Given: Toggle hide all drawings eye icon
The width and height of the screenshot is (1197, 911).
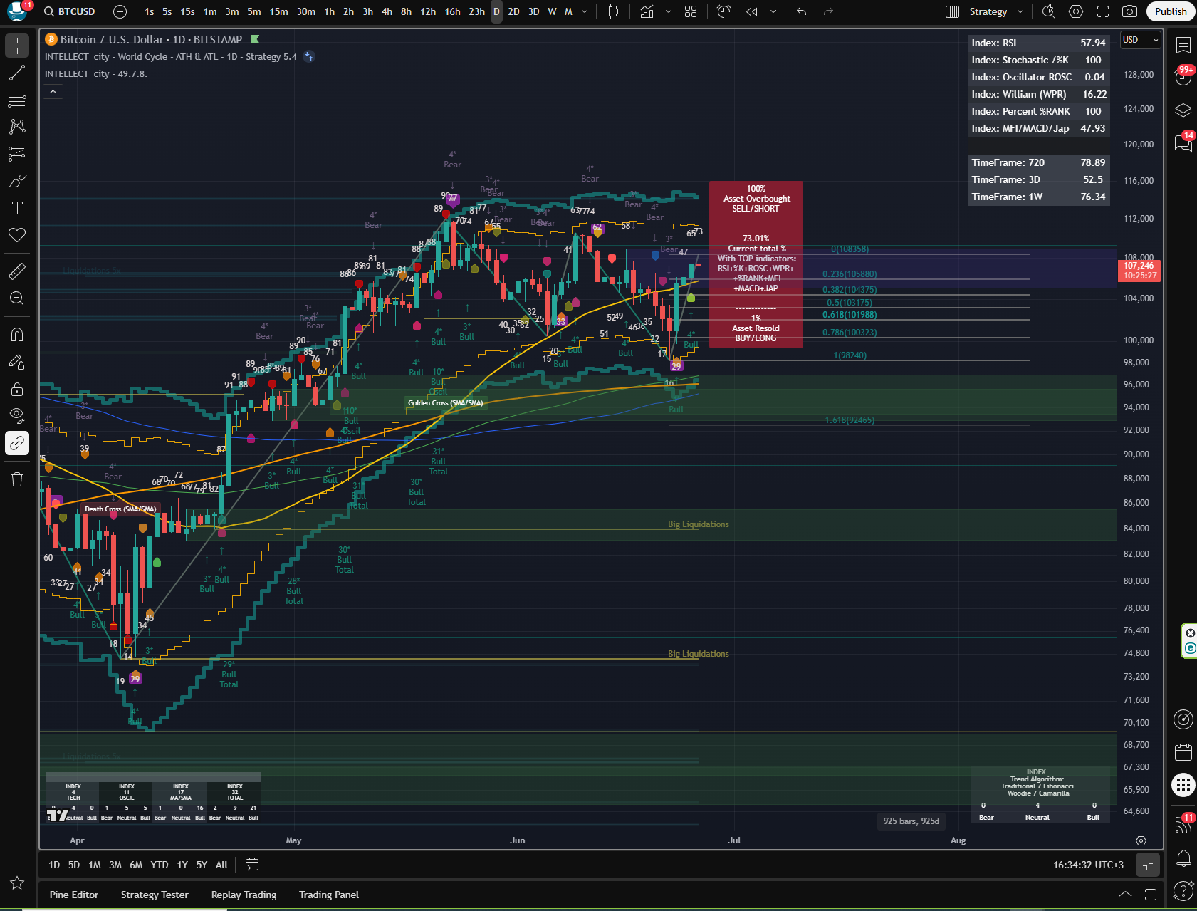Looking at the screenshot, I should (x=17, y=415).
